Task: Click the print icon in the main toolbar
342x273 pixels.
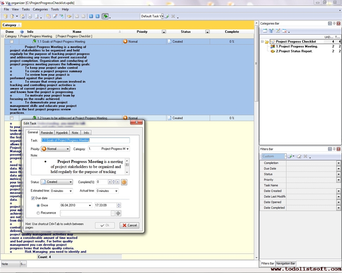Action: (30, 16)
